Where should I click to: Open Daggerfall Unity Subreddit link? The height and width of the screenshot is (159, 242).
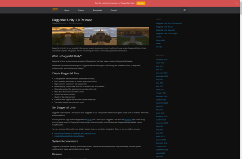165,30
